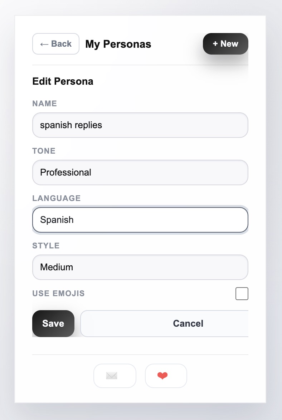Create a new persona with the New button

(225, 44)
